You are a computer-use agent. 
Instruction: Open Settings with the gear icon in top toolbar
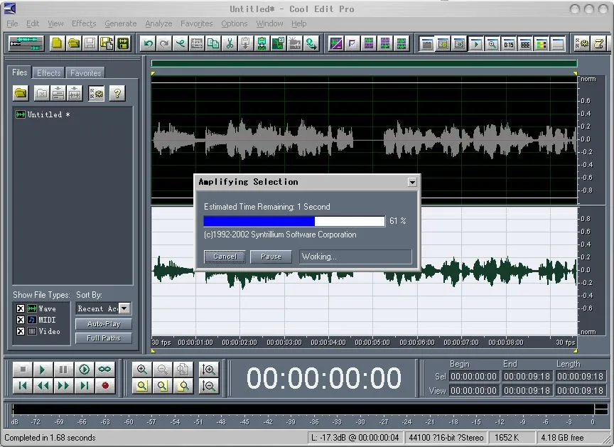[x=582, y=43]
